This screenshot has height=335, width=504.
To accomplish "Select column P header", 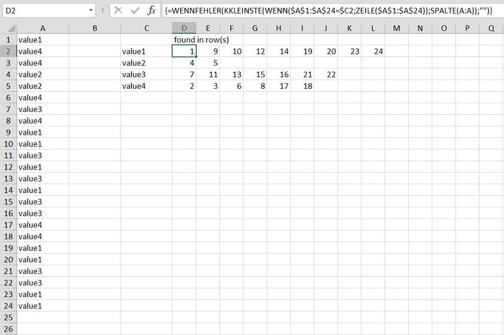I will pyautogui.click(x=467, y=28).
